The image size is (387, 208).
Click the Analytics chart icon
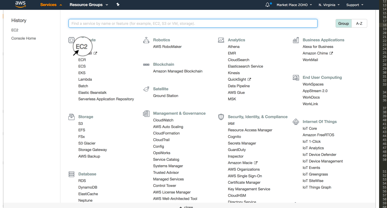(221, 40)
